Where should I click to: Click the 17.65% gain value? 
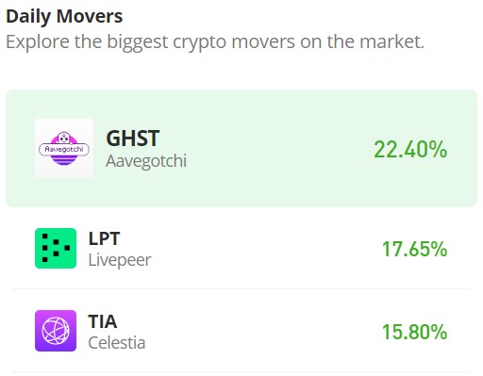pyautogui.click(x=414, y=249)
